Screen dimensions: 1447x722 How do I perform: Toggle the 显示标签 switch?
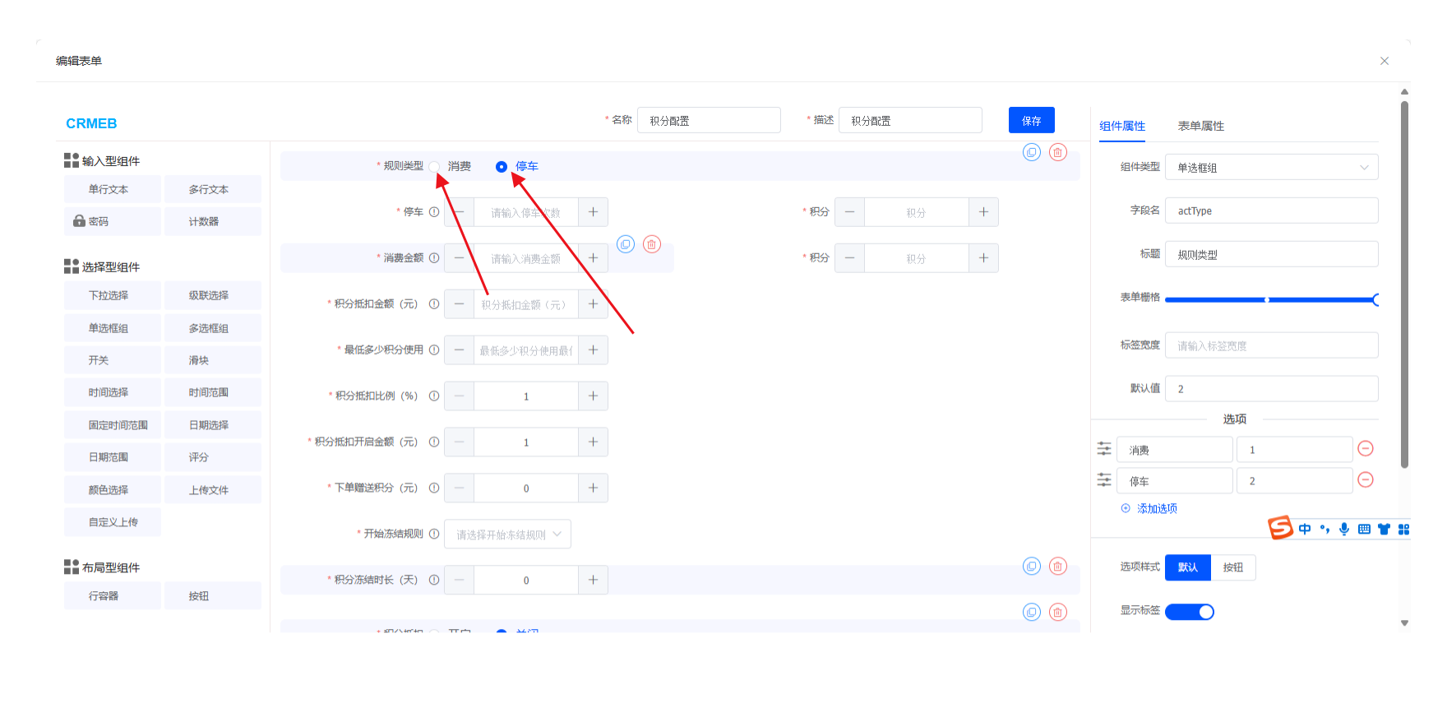pos(1190,612)
